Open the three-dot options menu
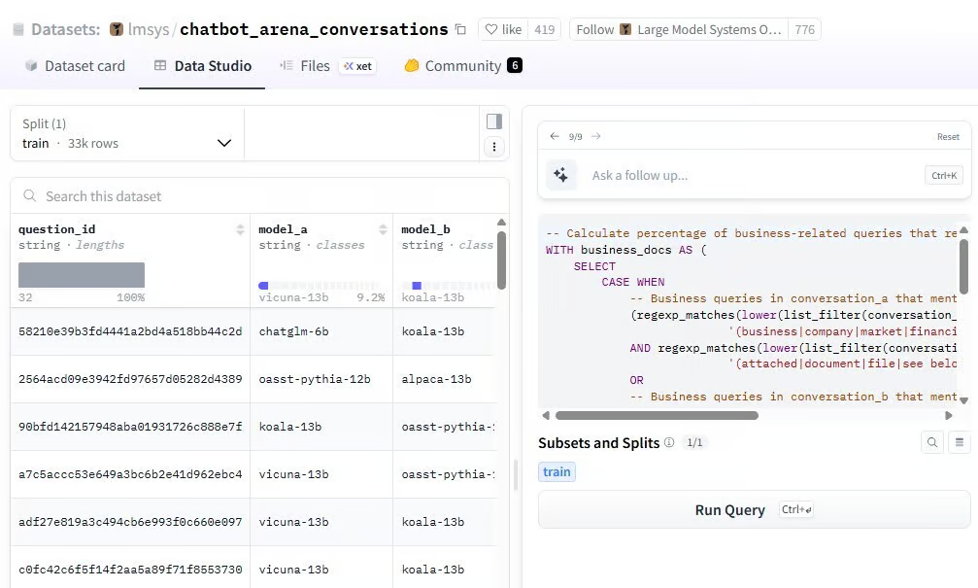This screenshot has height=588, width=978. (x=494, y=147)
